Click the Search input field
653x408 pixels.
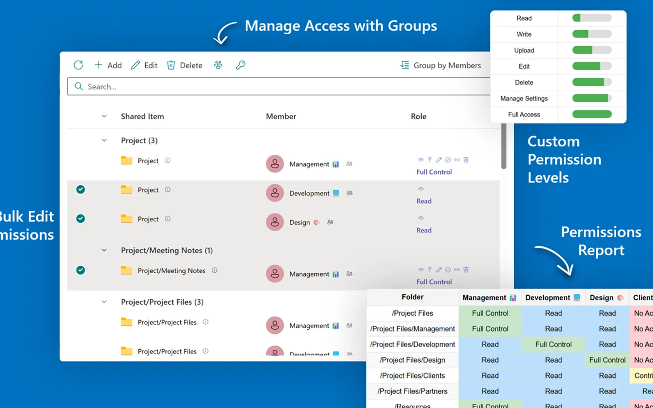pyautogui.click(x=279, y=86)
